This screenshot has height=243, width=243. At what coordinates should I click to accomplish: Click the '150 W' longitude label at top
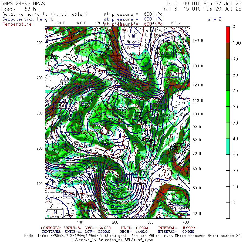(175, 23)
